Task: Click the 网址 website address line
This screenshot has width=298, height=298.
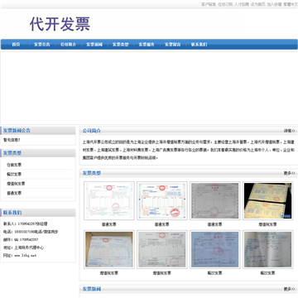Action: [x=20, y=256]
